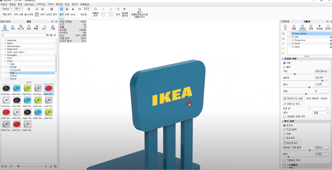Open the 라이트 관리자 light manager
This screenshot has width=332, height=170.
coord(125,9)
